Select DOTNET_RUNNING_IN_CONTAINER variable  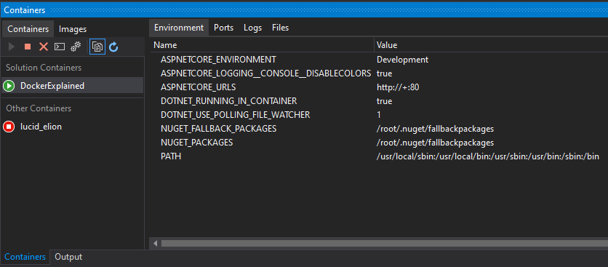point(229,101)
